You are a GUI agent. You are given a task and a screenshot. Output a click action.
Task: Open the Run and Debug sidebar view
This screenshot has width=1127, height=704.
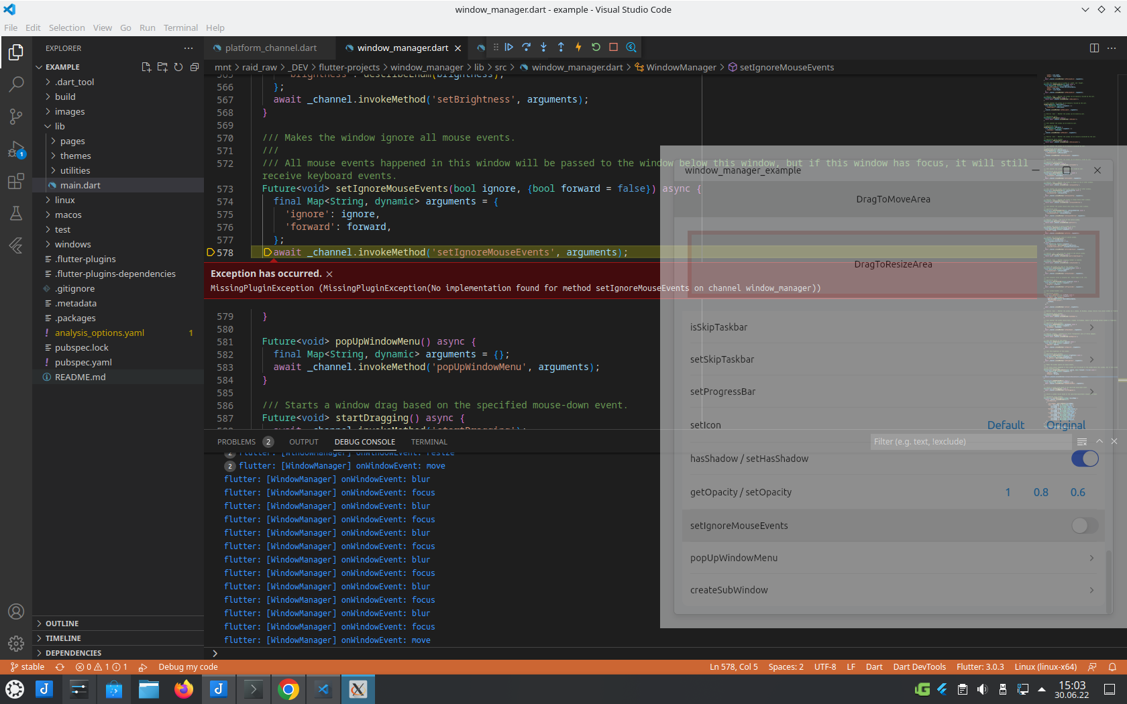[15, 149]
